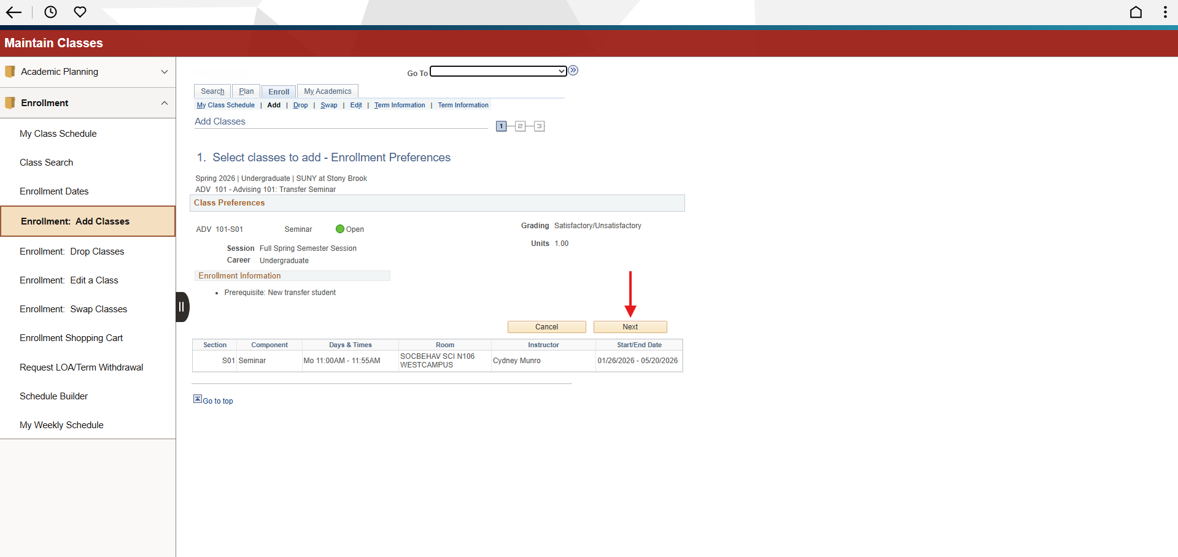Click the Enrollment folder icon
This screenshot has width=1178, height=557.
[10, 103]
